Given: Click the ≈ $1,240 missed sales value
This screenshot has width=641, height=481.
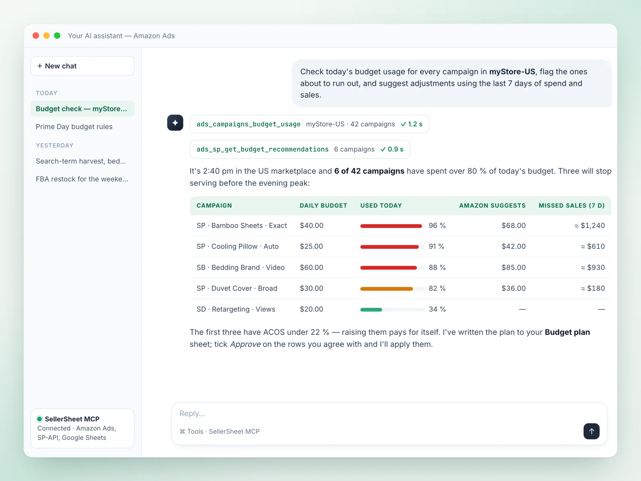Looking at the screenshot, I should click(x=589, y=225).
